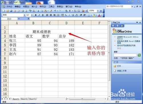
Task: Insert a hyperlink with the globe icon
Action: click(x=66, y=11)
